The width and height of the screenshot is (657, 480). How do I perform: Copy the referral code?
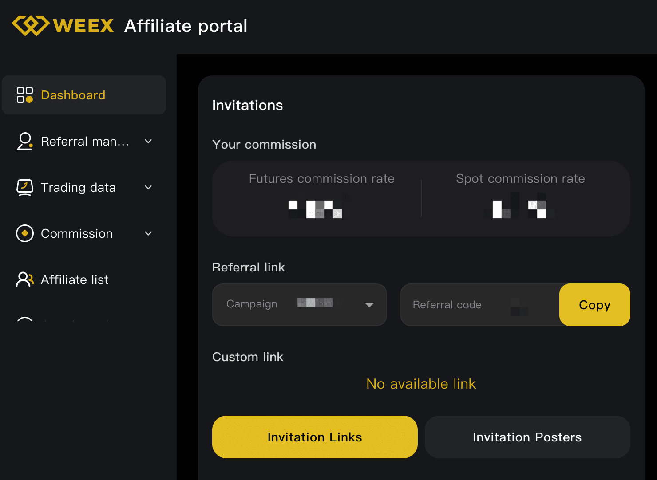click(594, 305)
